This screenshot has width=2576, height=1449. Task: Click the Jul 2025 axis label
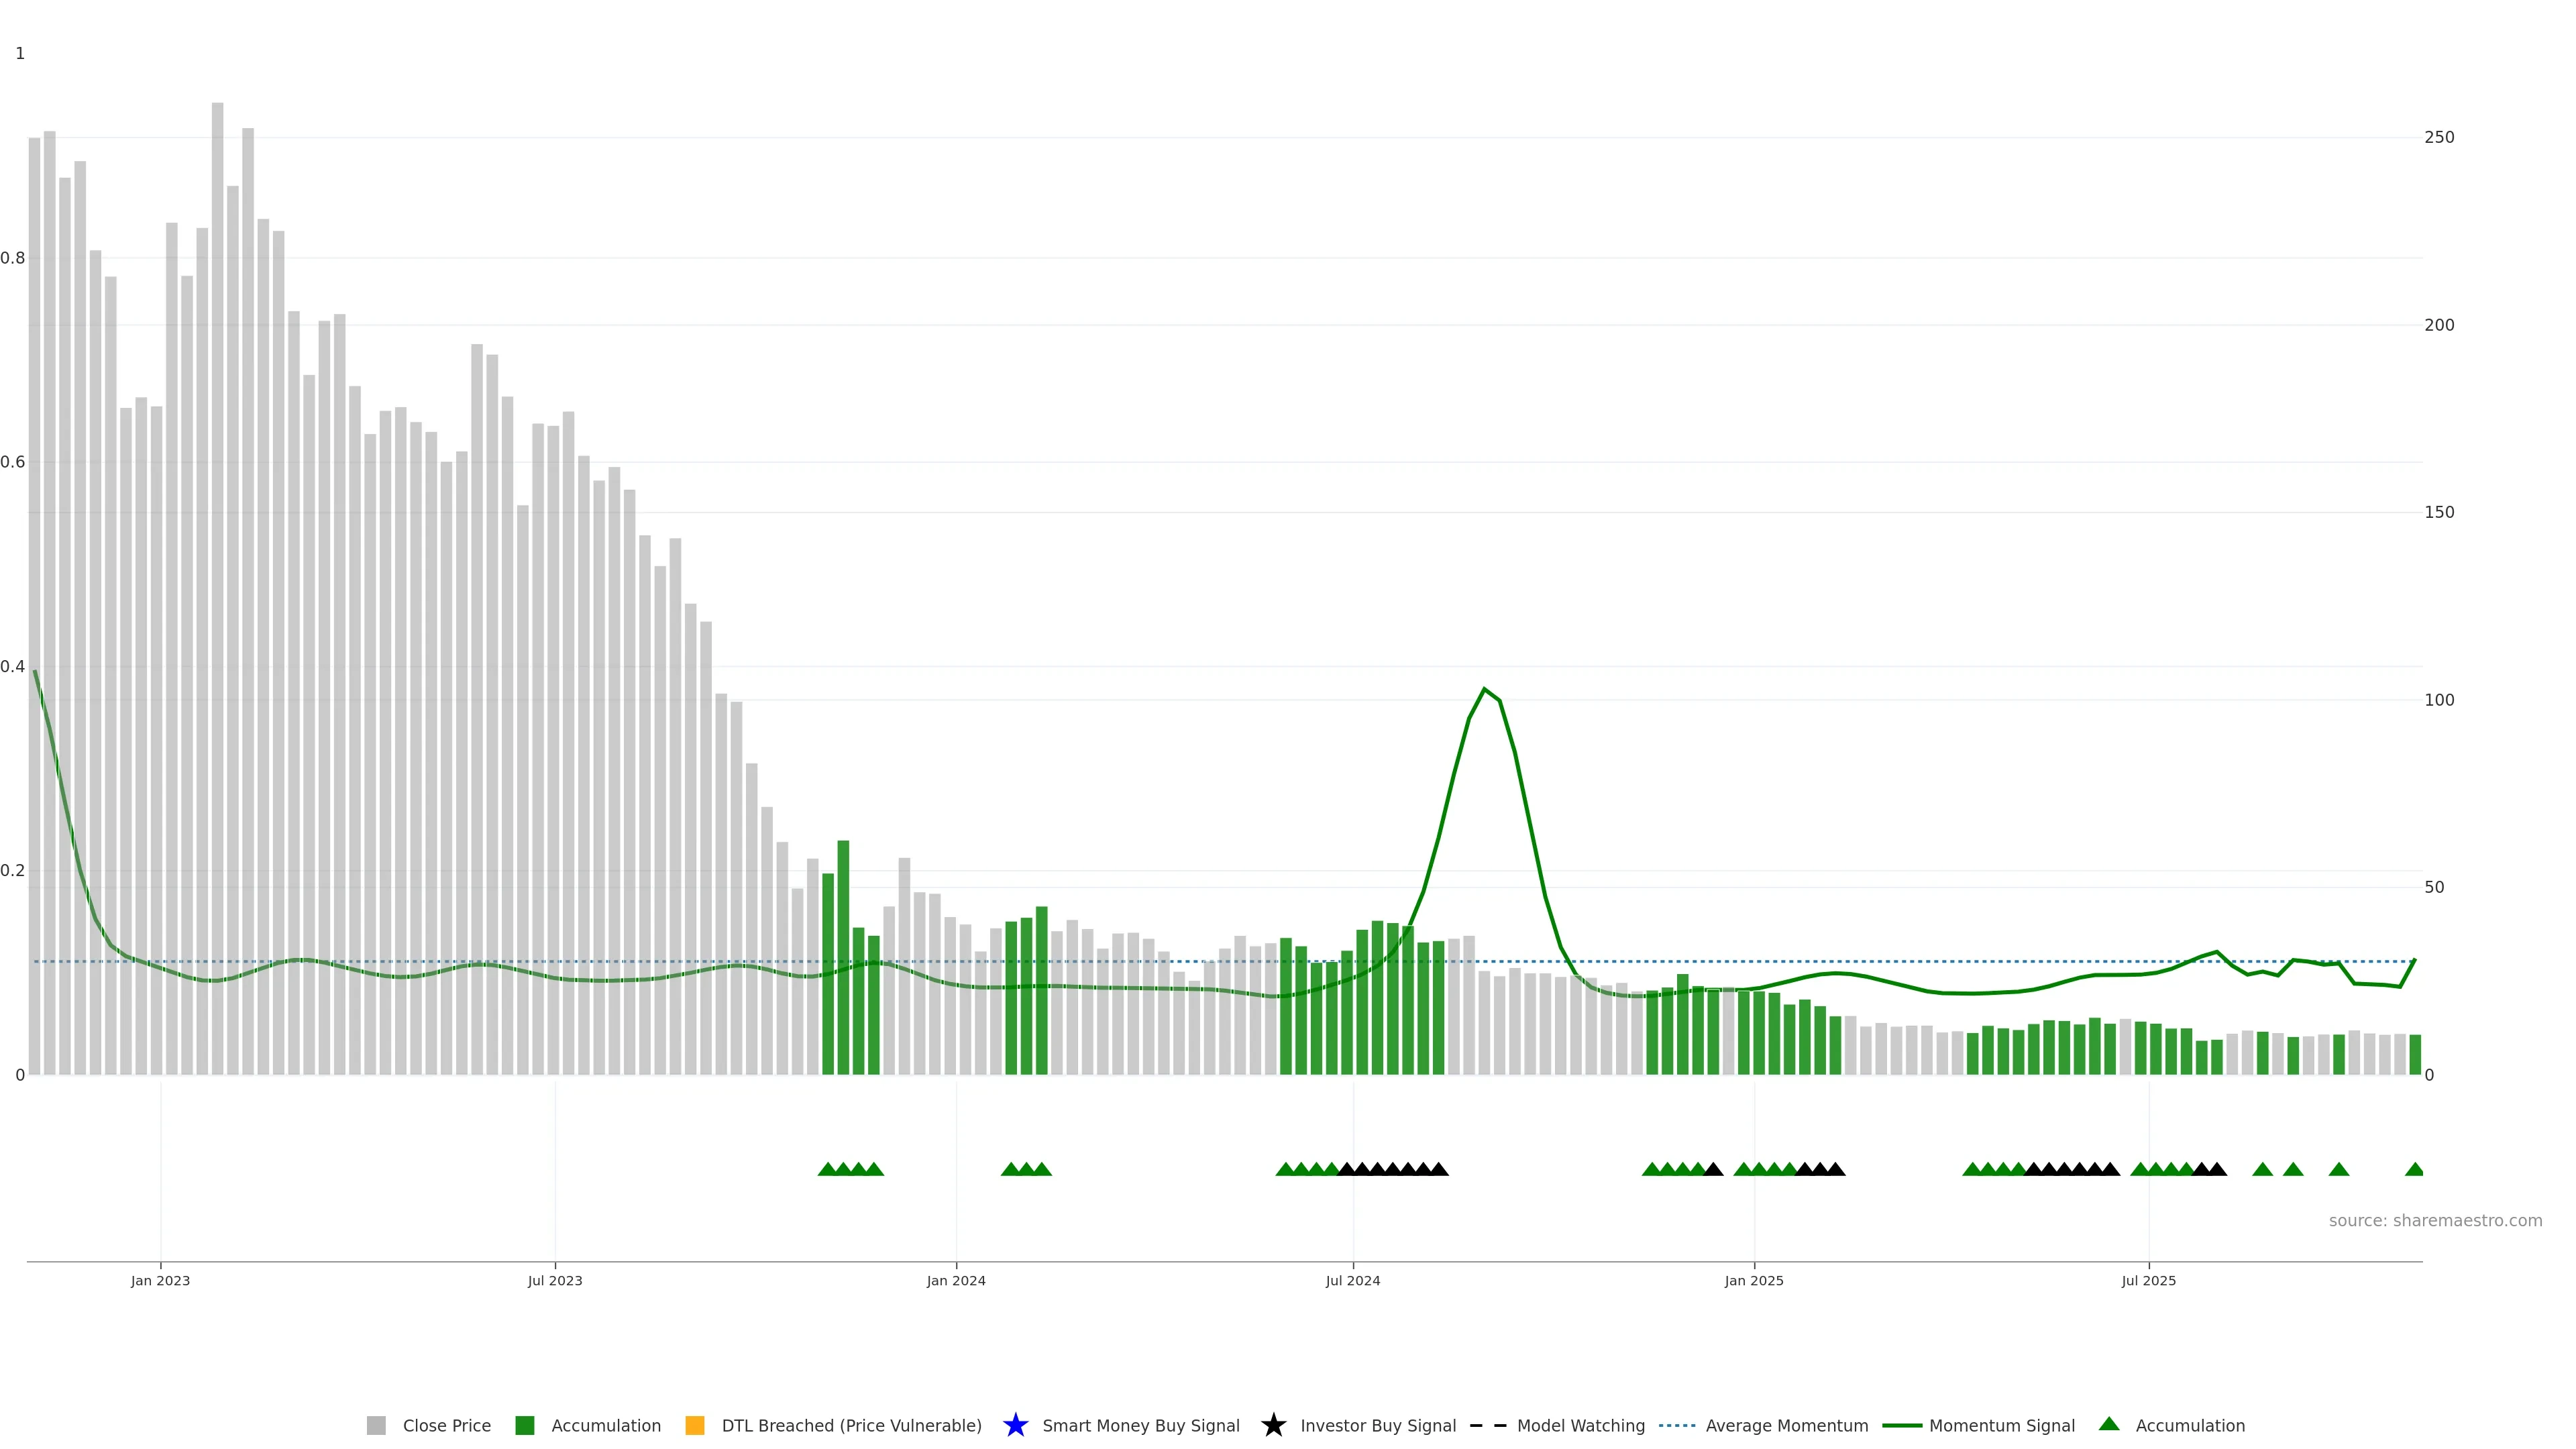pos(2148,1280)
